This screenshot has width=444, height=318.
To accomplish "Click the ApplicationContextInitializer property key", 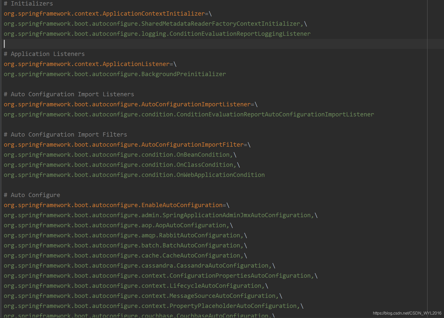I will point(104,14).
